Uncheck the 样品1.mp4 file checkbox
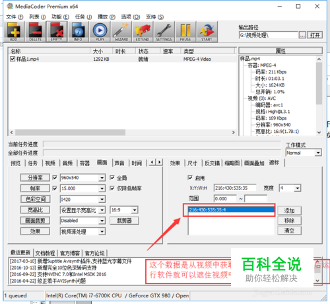This screenshot has height=304, width=330. [x=13, y=59]
